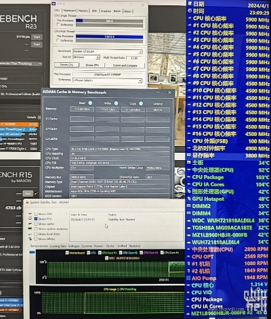Click the calendar icon next to 日期
Image resolution: width=271 pixels, height=319 pixels.
[x=190, y=3]
